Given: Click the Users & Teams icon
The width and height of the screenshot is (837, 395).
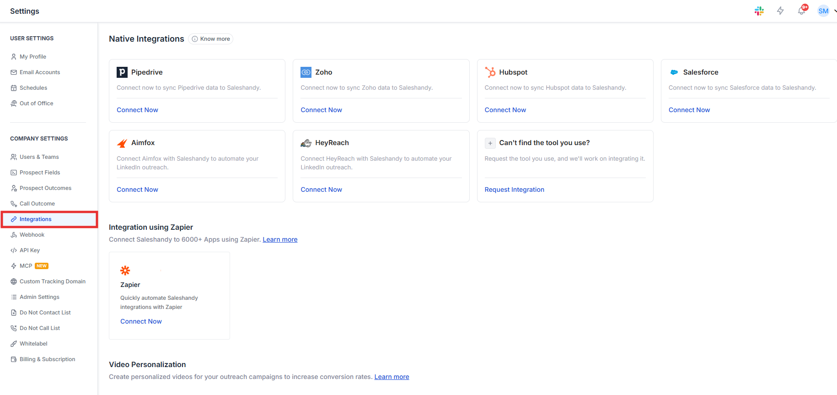Looking at the screenshot, I should point(14,157).
